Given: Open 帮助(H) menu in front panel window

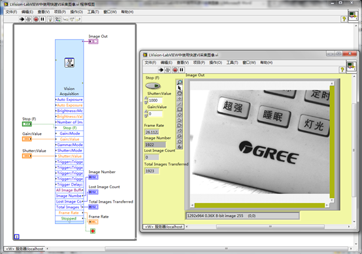Looking at the screenshot, I should (267, 63).
